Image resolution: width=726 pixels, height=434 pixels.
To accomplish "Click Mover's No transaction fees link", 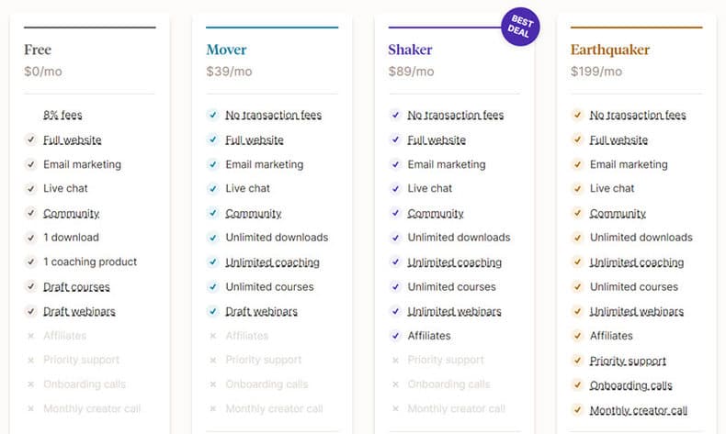I will (x=273, y=115).
